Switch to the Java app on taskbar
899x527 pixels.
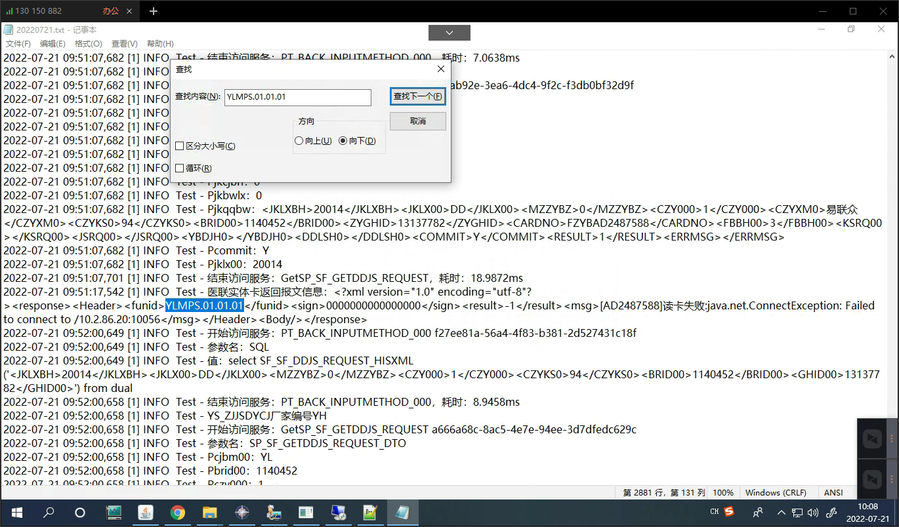(145, 512)
